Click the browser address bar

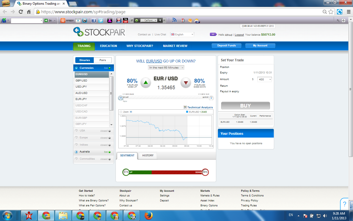pos(178,12)
